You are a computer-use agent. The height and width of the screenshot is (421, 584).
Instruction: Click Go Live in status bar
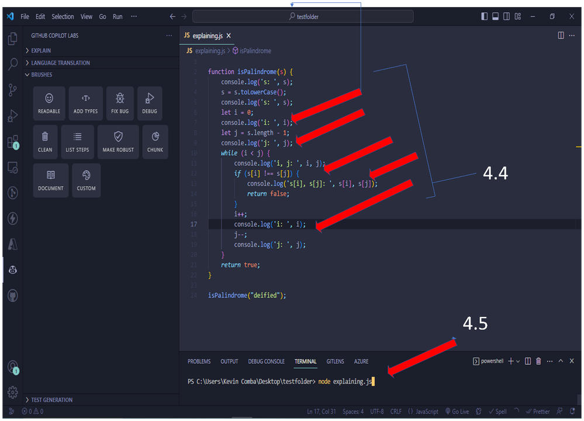[457, 411]
